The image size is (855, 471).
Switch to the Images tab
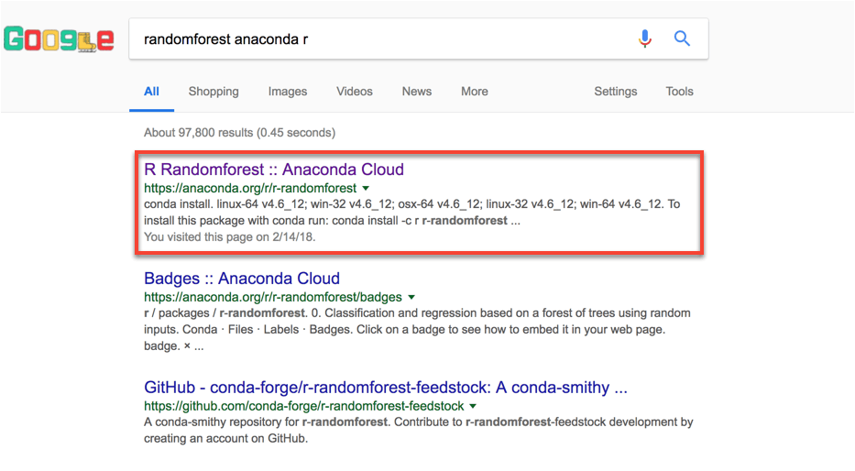288,92
